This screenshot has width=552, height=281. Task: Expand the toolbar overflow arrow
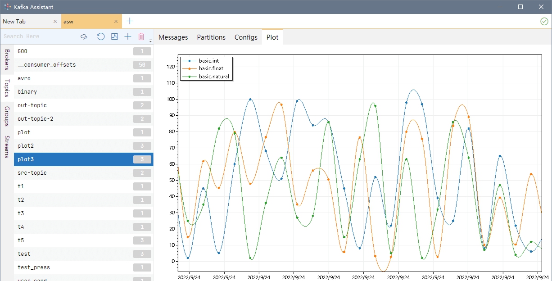150,41
